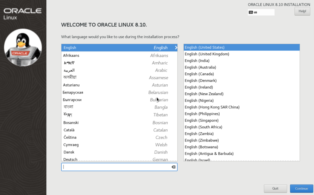Type in the language search box
The width and height of the screenshot is (314, 195).
(117, 167)
